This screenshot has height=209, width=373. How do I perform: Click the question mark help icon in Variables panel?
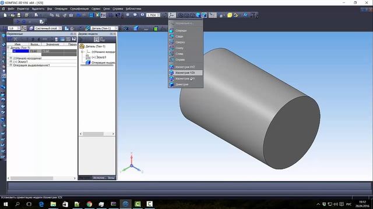click(74, 39)
